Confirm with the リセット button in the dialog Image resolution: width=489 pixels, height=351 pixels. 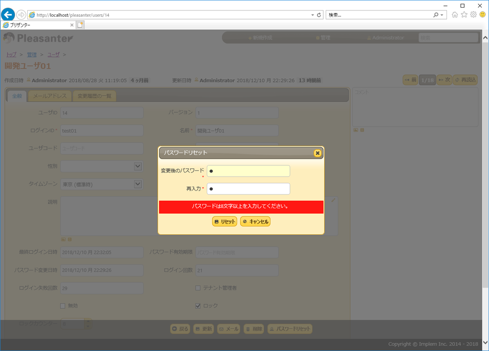[224, 222]
